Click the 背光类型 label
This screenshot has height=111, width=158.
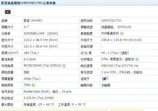[86, 72]
